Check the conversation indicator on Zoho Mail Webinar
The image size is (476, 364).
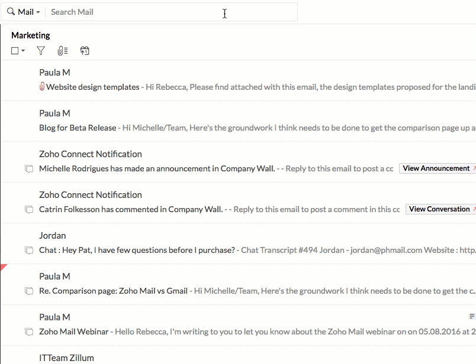(x=29, y=332)
